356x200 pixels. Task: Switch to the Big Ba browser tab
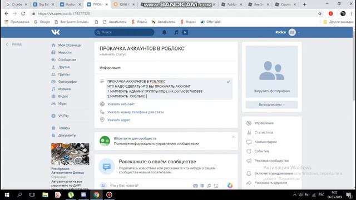coord(44,4)
